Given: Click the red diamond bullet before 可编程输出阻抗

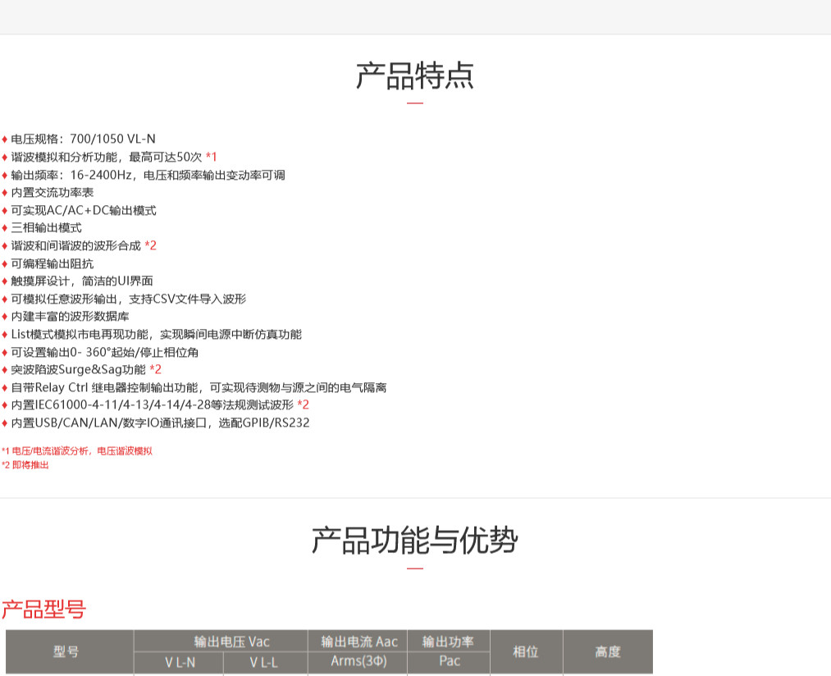Looking at the screenshot, I should [4, 263].
